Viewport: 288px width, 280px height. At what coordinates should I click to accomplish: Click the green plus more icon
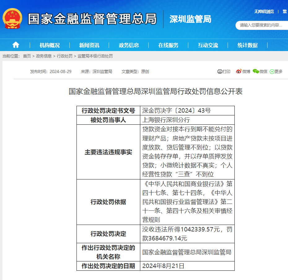[272, 71]
